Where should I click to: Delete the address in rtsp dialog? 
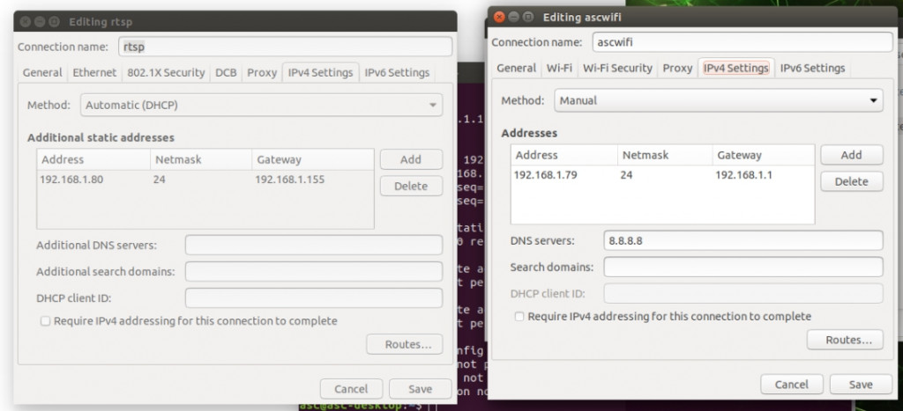(x=411, y=186)
